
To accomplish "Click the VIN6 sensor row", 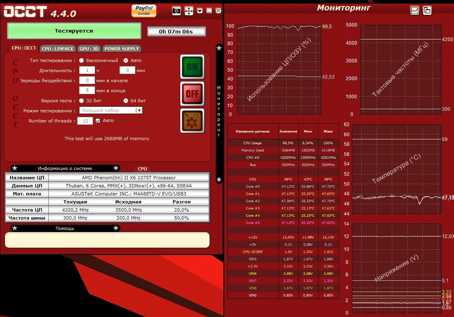I will 283,273.
